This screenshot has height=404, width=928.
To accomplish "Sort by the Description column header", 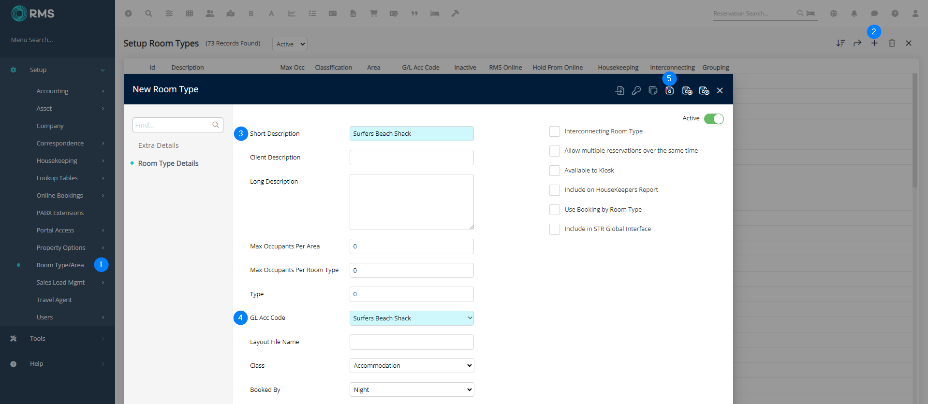I will [x=188, y=68].
